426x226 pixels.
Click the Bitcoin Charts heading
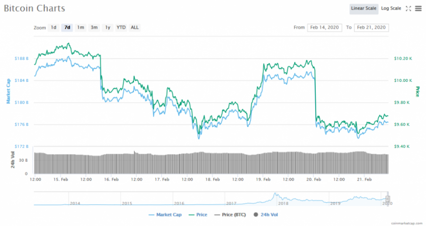[35, 8]
